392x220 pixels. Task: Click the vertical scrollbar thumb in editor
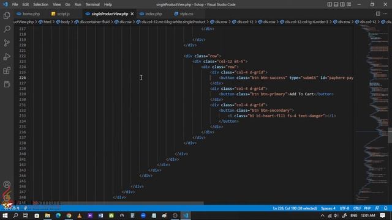(x=390, y=135)
